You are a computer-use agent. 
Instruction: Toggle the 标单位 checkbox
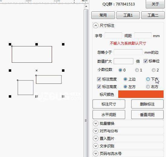click(x=145, y=61)
